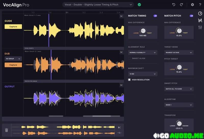Image resolution: width=204 pixels, height=139 pixels.
Task: Click the 2.1 ruler marker
Action: click(67, 12)
